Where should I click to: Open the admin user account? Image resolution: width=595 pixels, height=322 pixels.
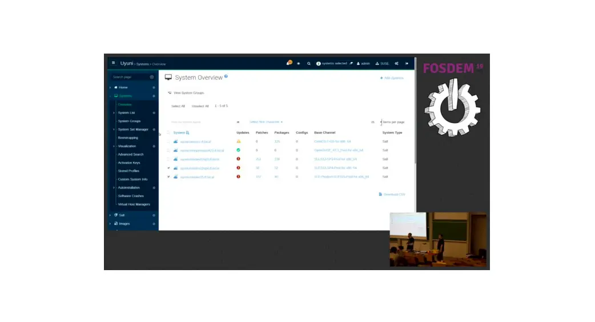point(363,64)
